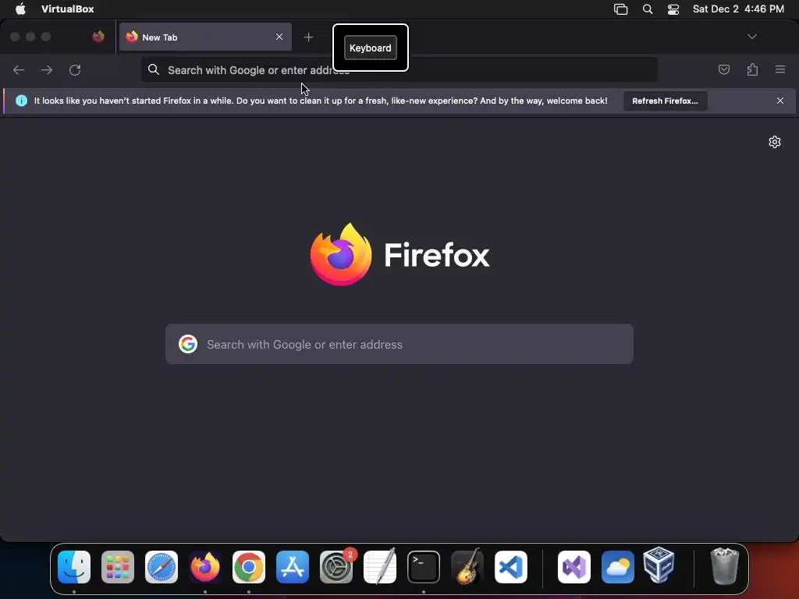This screenshot has height=599, width=799.
Task: Launch GarageBand from the Dock
Action: point(467,566)
